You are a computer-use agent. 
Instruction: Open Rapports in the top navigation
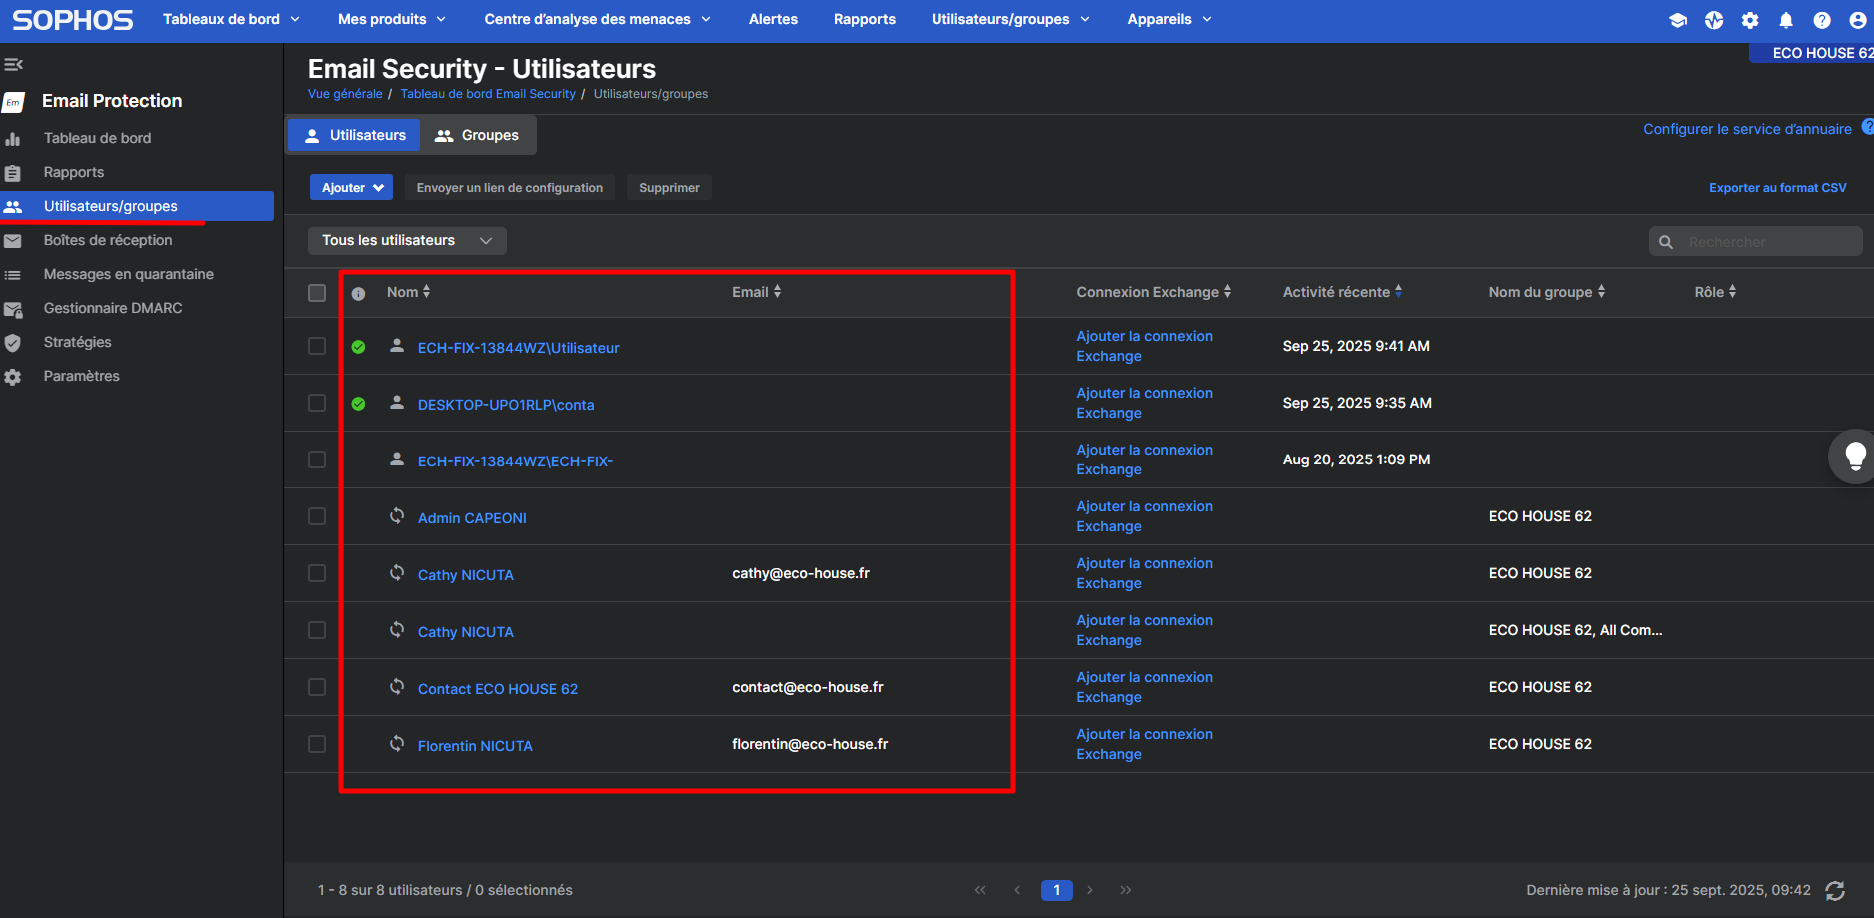click(x=865, y=19)
